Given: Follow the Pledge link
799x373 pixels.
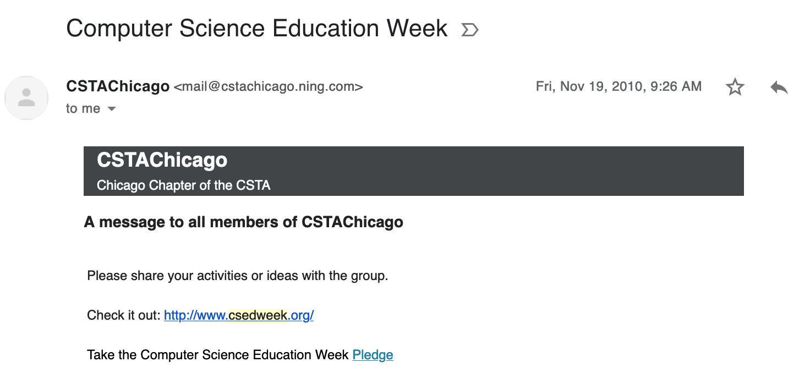Looking at the screenshot, I should (373, 355).
